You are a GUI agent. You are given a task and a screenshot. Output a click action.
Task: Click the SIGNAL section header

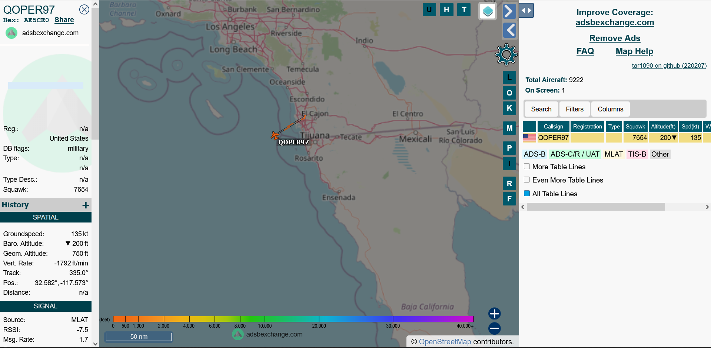click(46, 306)
